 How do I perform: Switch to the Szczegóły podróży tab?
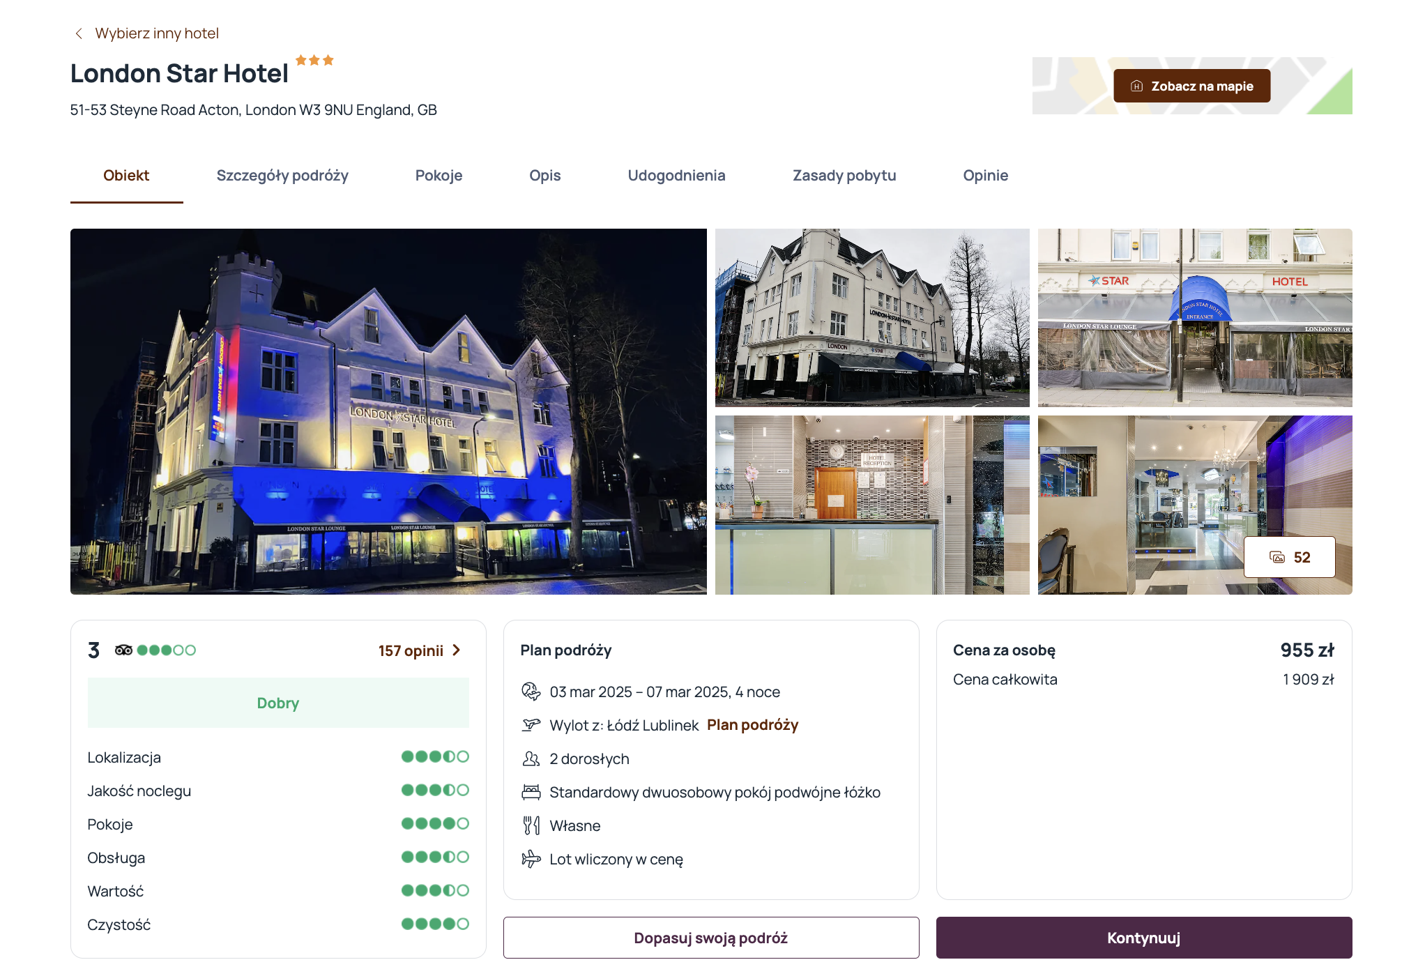click(282, 176)
